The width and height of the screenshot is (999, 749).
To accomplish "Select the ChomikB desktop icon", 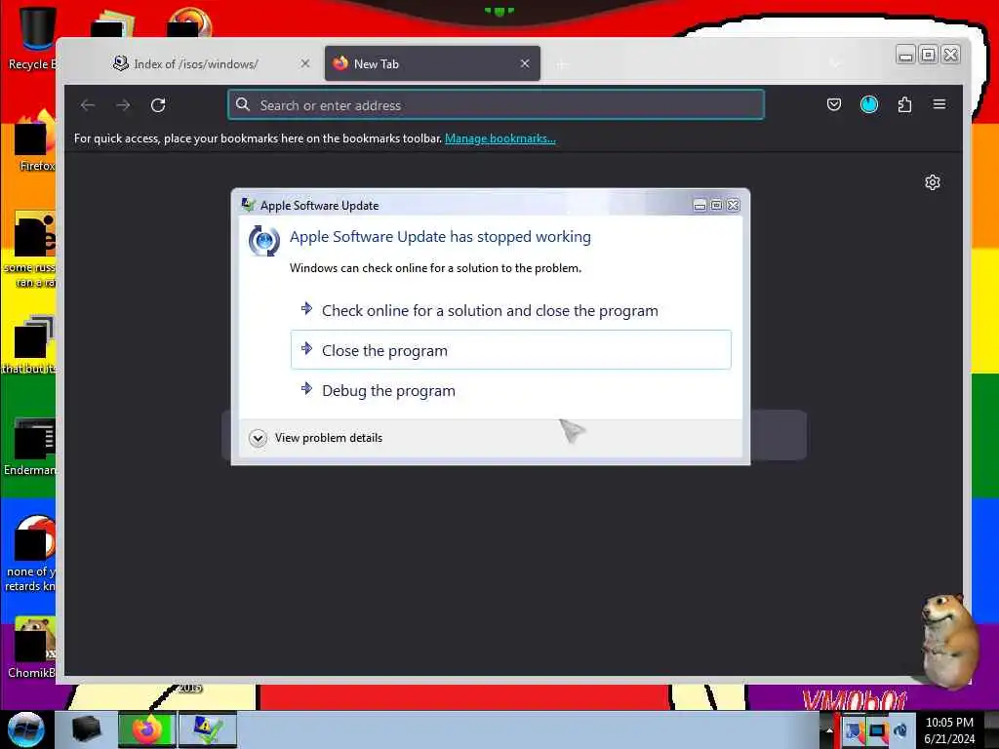I will pyautogui.click(x=33, y=648).
